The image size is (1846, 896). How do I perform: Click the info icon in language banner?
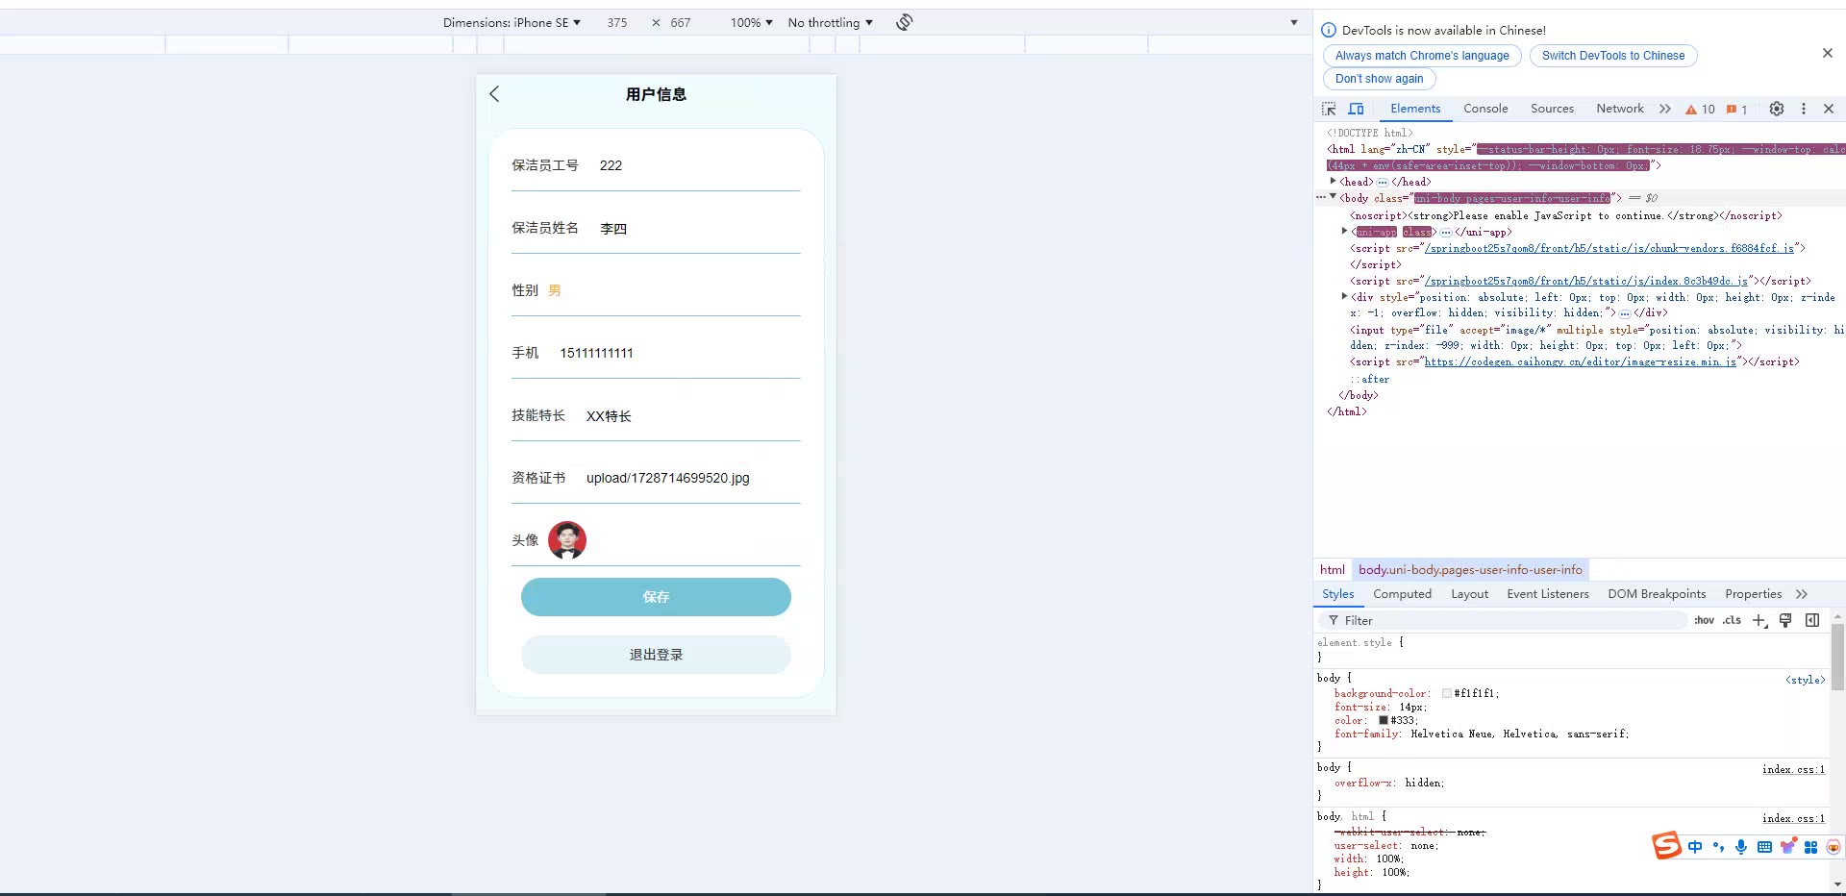click(1329, 30)
